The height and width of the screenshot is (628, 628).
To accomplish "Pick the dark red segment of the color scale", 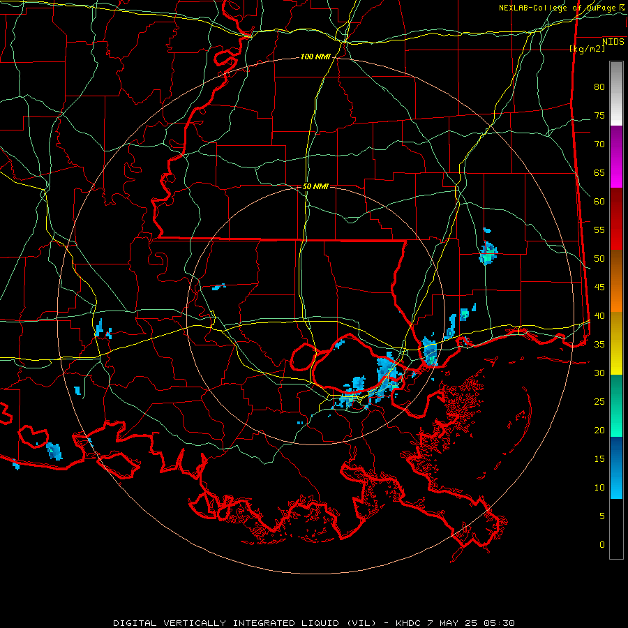I will coord(616,219).
